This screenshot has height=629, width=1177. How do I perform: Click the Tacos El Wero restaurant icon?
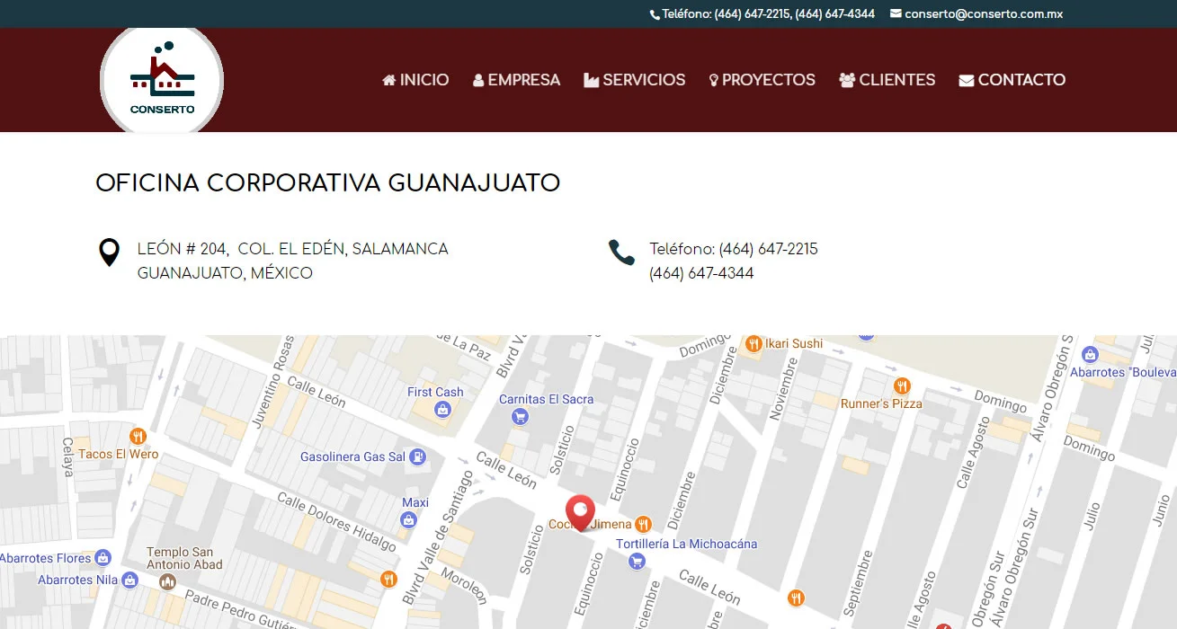point(138,437)
